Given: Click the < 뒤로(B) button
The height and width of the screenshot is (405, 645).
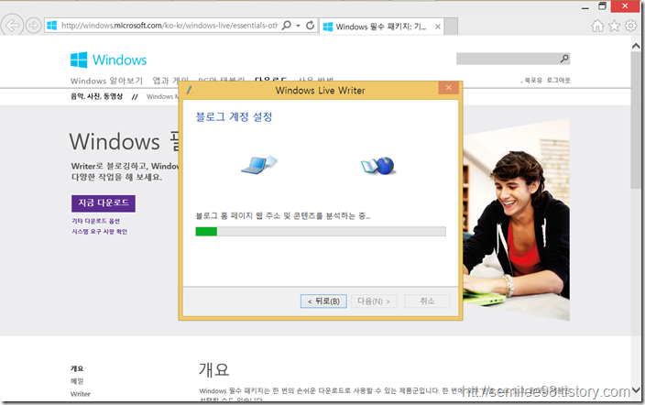Looking at the screenshot, I should tap(323, 301).
